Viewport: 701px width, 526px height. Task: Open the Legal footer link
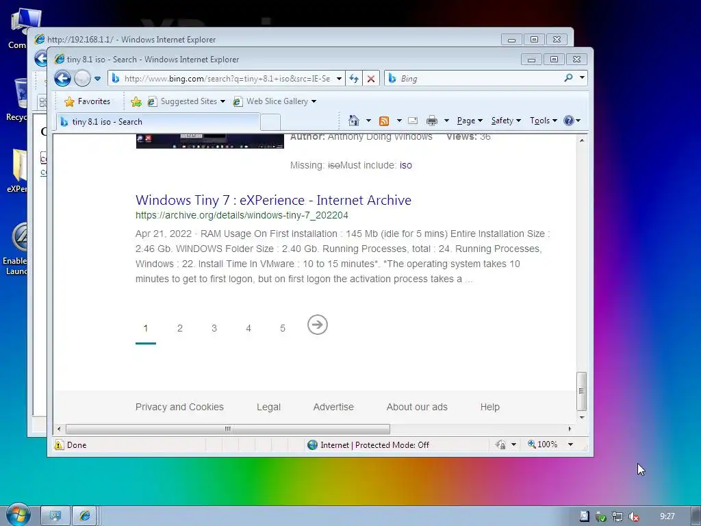click(x=268, y=407)
